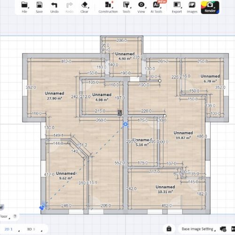Expand the 2D view options arrow
This screenshot has height=235, width=235.
pyautogui.click(x=19, y=231)
